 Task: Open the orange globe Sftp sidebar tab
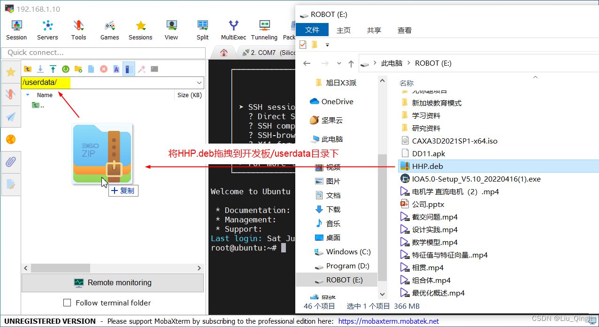click(x=10, y=139)
